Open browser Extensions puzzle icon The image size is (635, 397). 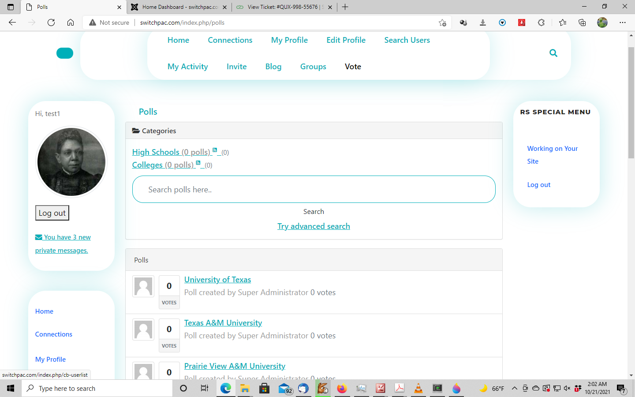tap(541, 22)
